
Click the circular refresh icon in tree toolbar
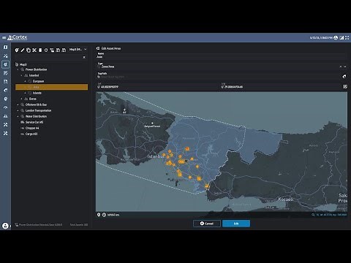coord(46,50)
